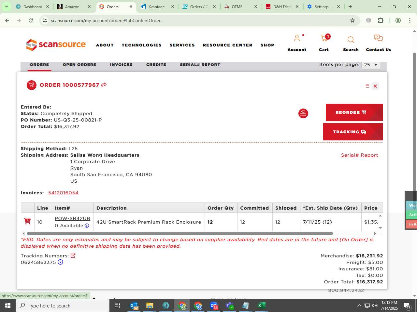Open the external link icon next to Tracking Numbers

(x=73, y=256)
